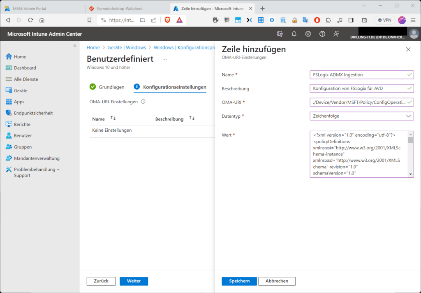Image resolution: width=421 pixels, height=293 pixels.
Task: Share this page from address bar
Action: click(x=154, y=20)
